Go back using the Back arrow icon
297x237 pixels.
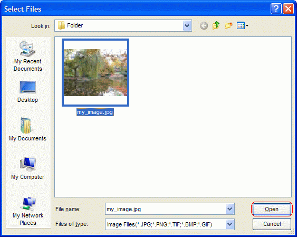point(204,26)
